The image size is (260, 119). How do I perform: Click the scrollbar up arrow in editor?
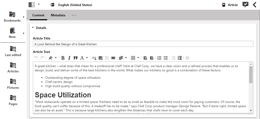(x=251, y=64)
